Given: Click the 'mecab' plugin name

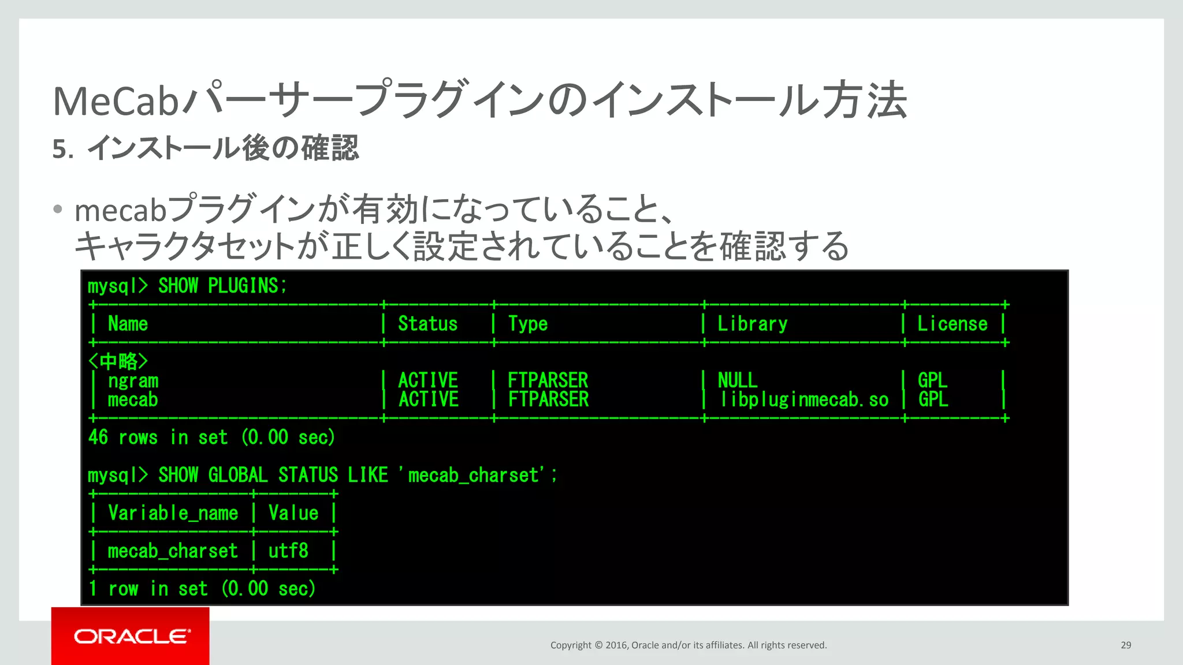Looking at the screenshot, I should 133,399.
